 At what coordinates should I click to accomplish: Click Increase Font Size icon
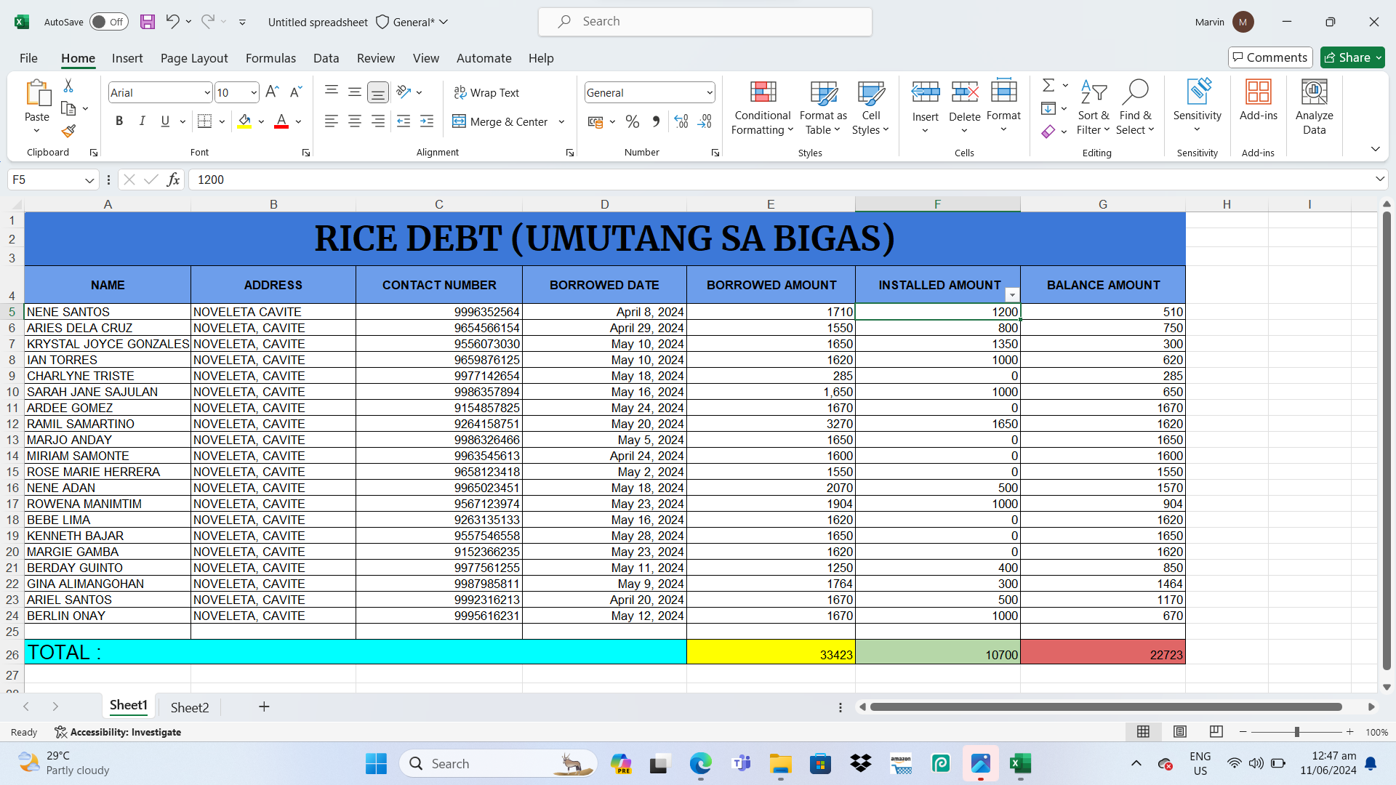pyautogui.click(x=272, y=92)
